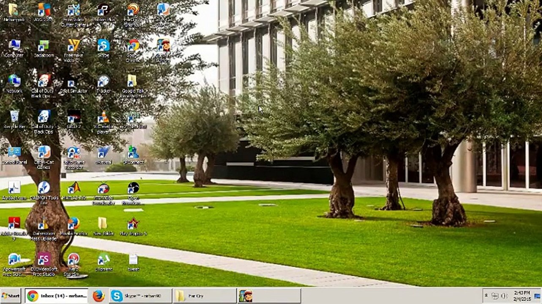Click the Start button

11,296
